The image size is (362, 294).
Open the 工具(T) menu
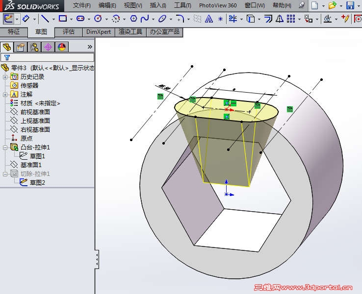pos(182,5)
